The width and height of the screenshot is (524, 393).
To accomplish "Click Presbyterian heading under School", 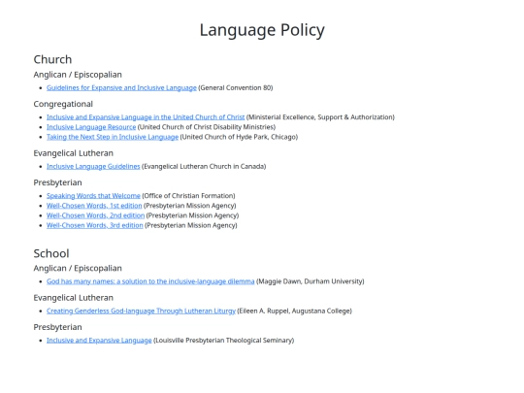I will [x=57, y=327].
